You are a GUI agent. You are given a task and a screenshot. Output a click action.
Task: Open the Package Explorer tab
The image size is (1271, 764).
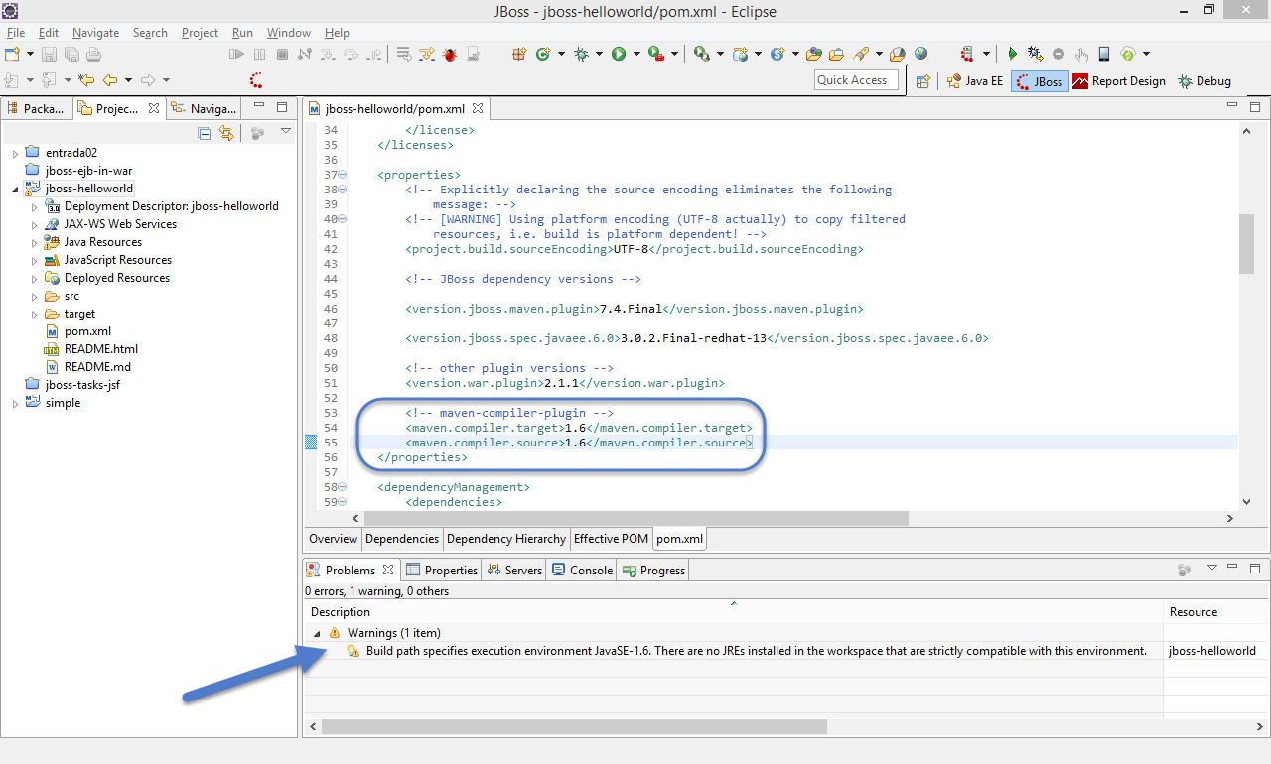click(37, 109)
